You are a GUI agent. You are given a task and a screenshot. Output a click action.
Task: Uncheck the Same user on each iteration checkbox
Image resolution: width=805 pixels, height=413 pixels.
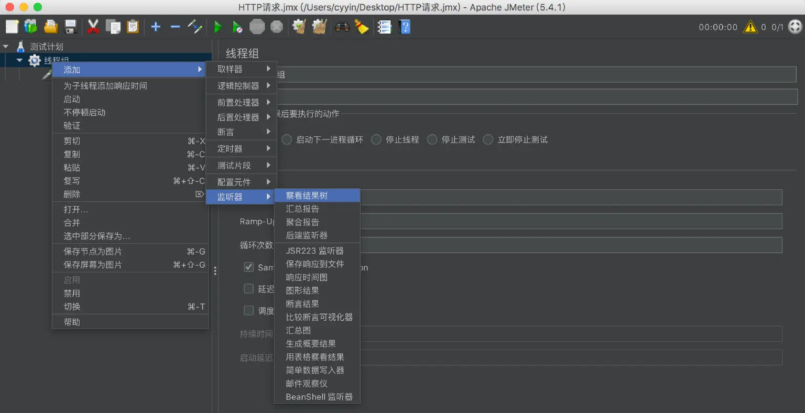(x=248, y=267)
